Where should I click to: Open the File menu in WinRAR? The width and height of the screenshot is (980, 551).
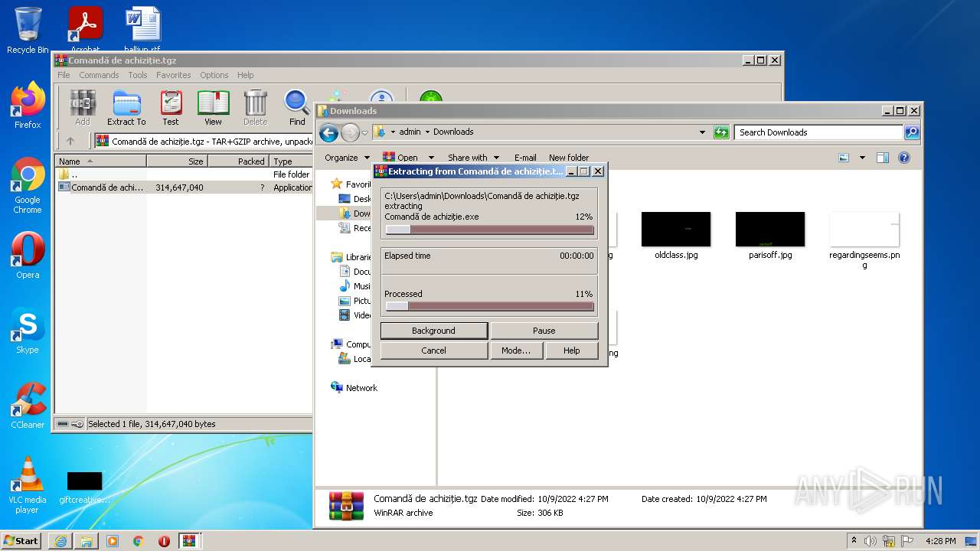coord(64,75)
